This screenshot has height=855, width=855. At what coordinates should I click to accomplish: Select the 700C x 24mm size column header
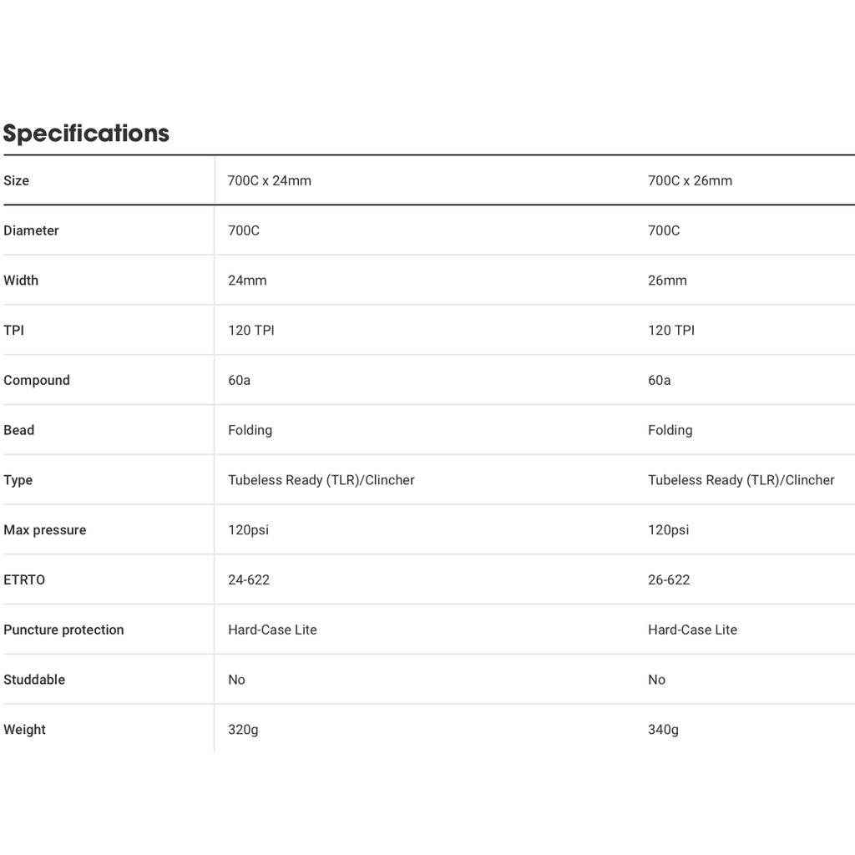coord(269,180)
